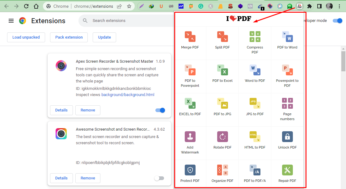Click the iLovePDF extension icon in toolbar
The image size is (346, 189).
click(299, 6)
